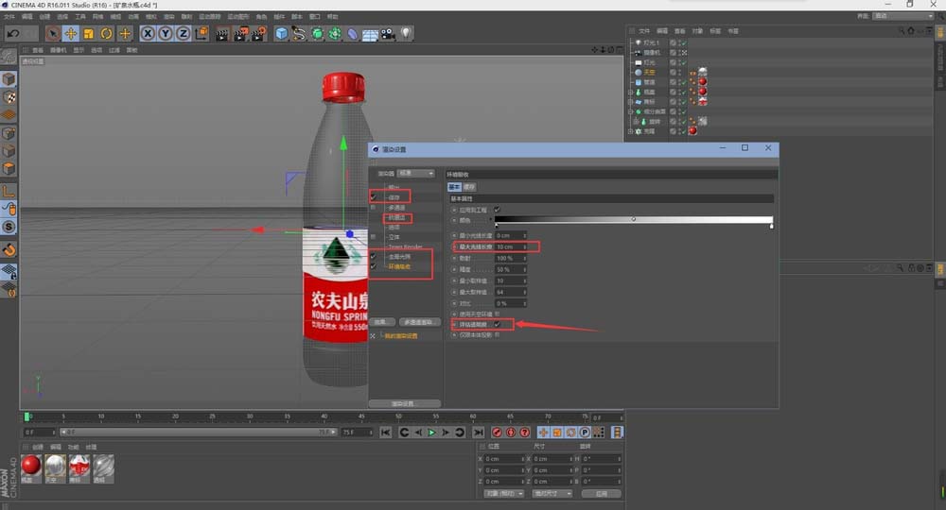Click the camera icon in the top toolbar
Screen dimensions: 946x510
pos(388,34)
